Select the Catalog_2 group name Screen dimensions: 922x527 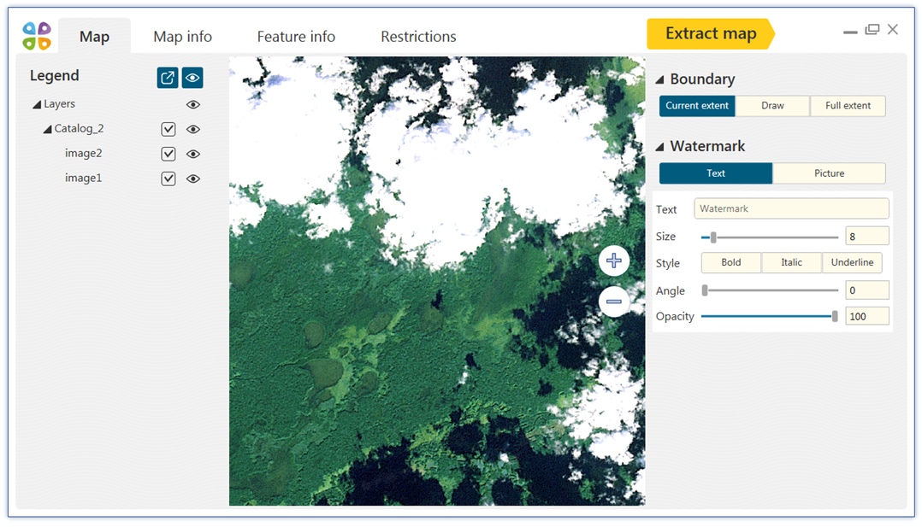[79, 129]
